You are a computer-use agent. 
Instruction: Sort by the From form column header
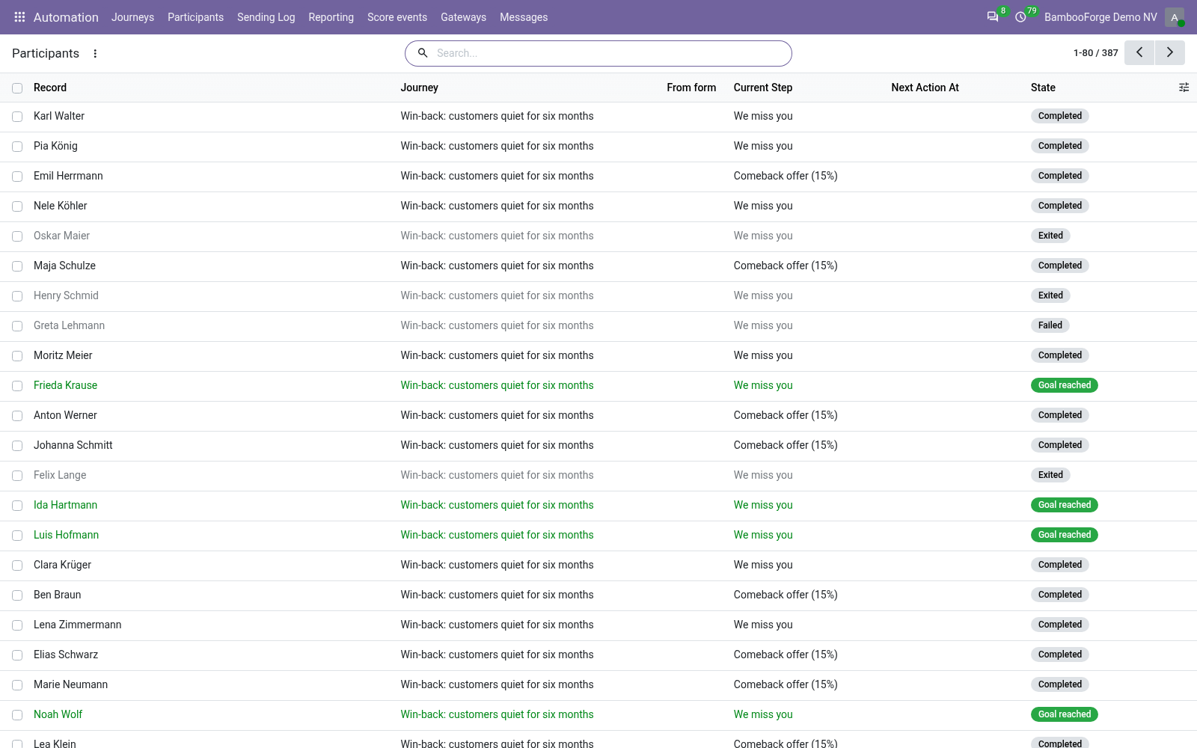point(691,88)
